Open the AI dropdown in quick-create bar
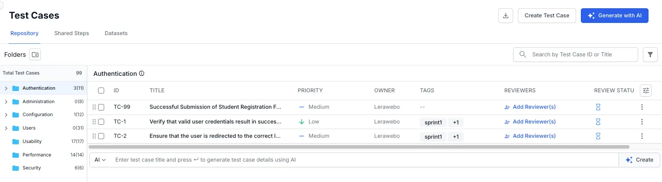This screenshot has width=662, height=182. 100,160
